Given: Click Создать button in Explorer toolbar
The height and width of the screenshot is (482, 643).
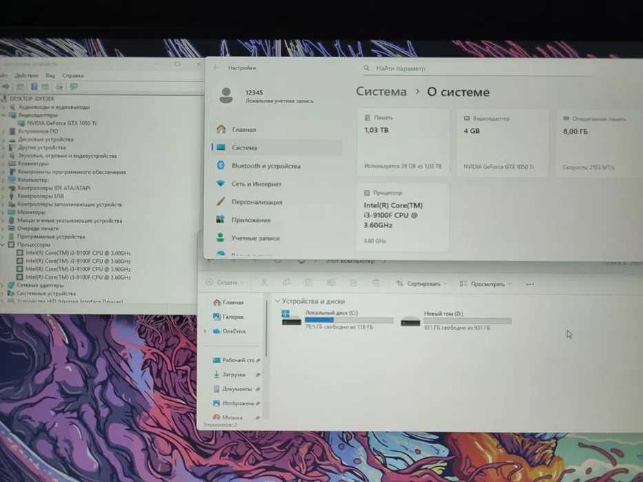Looking at the screenshot, I should coord(225,282).
